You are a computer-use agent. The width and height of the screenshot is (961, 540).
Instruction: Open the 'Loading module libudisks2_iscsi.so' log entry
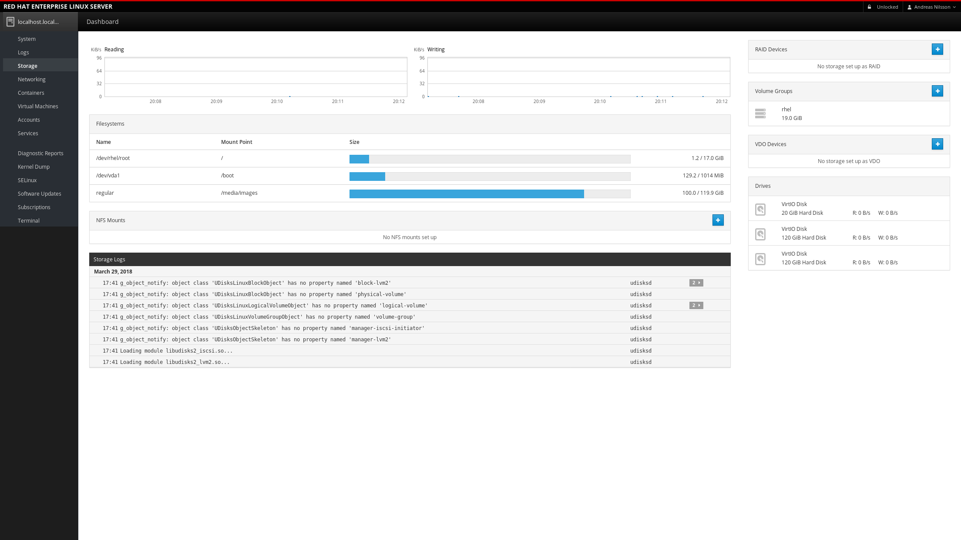(176, 351)
